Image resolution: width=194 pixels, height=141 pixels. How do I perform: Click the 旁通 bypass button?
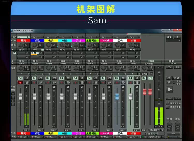point(176,78)
